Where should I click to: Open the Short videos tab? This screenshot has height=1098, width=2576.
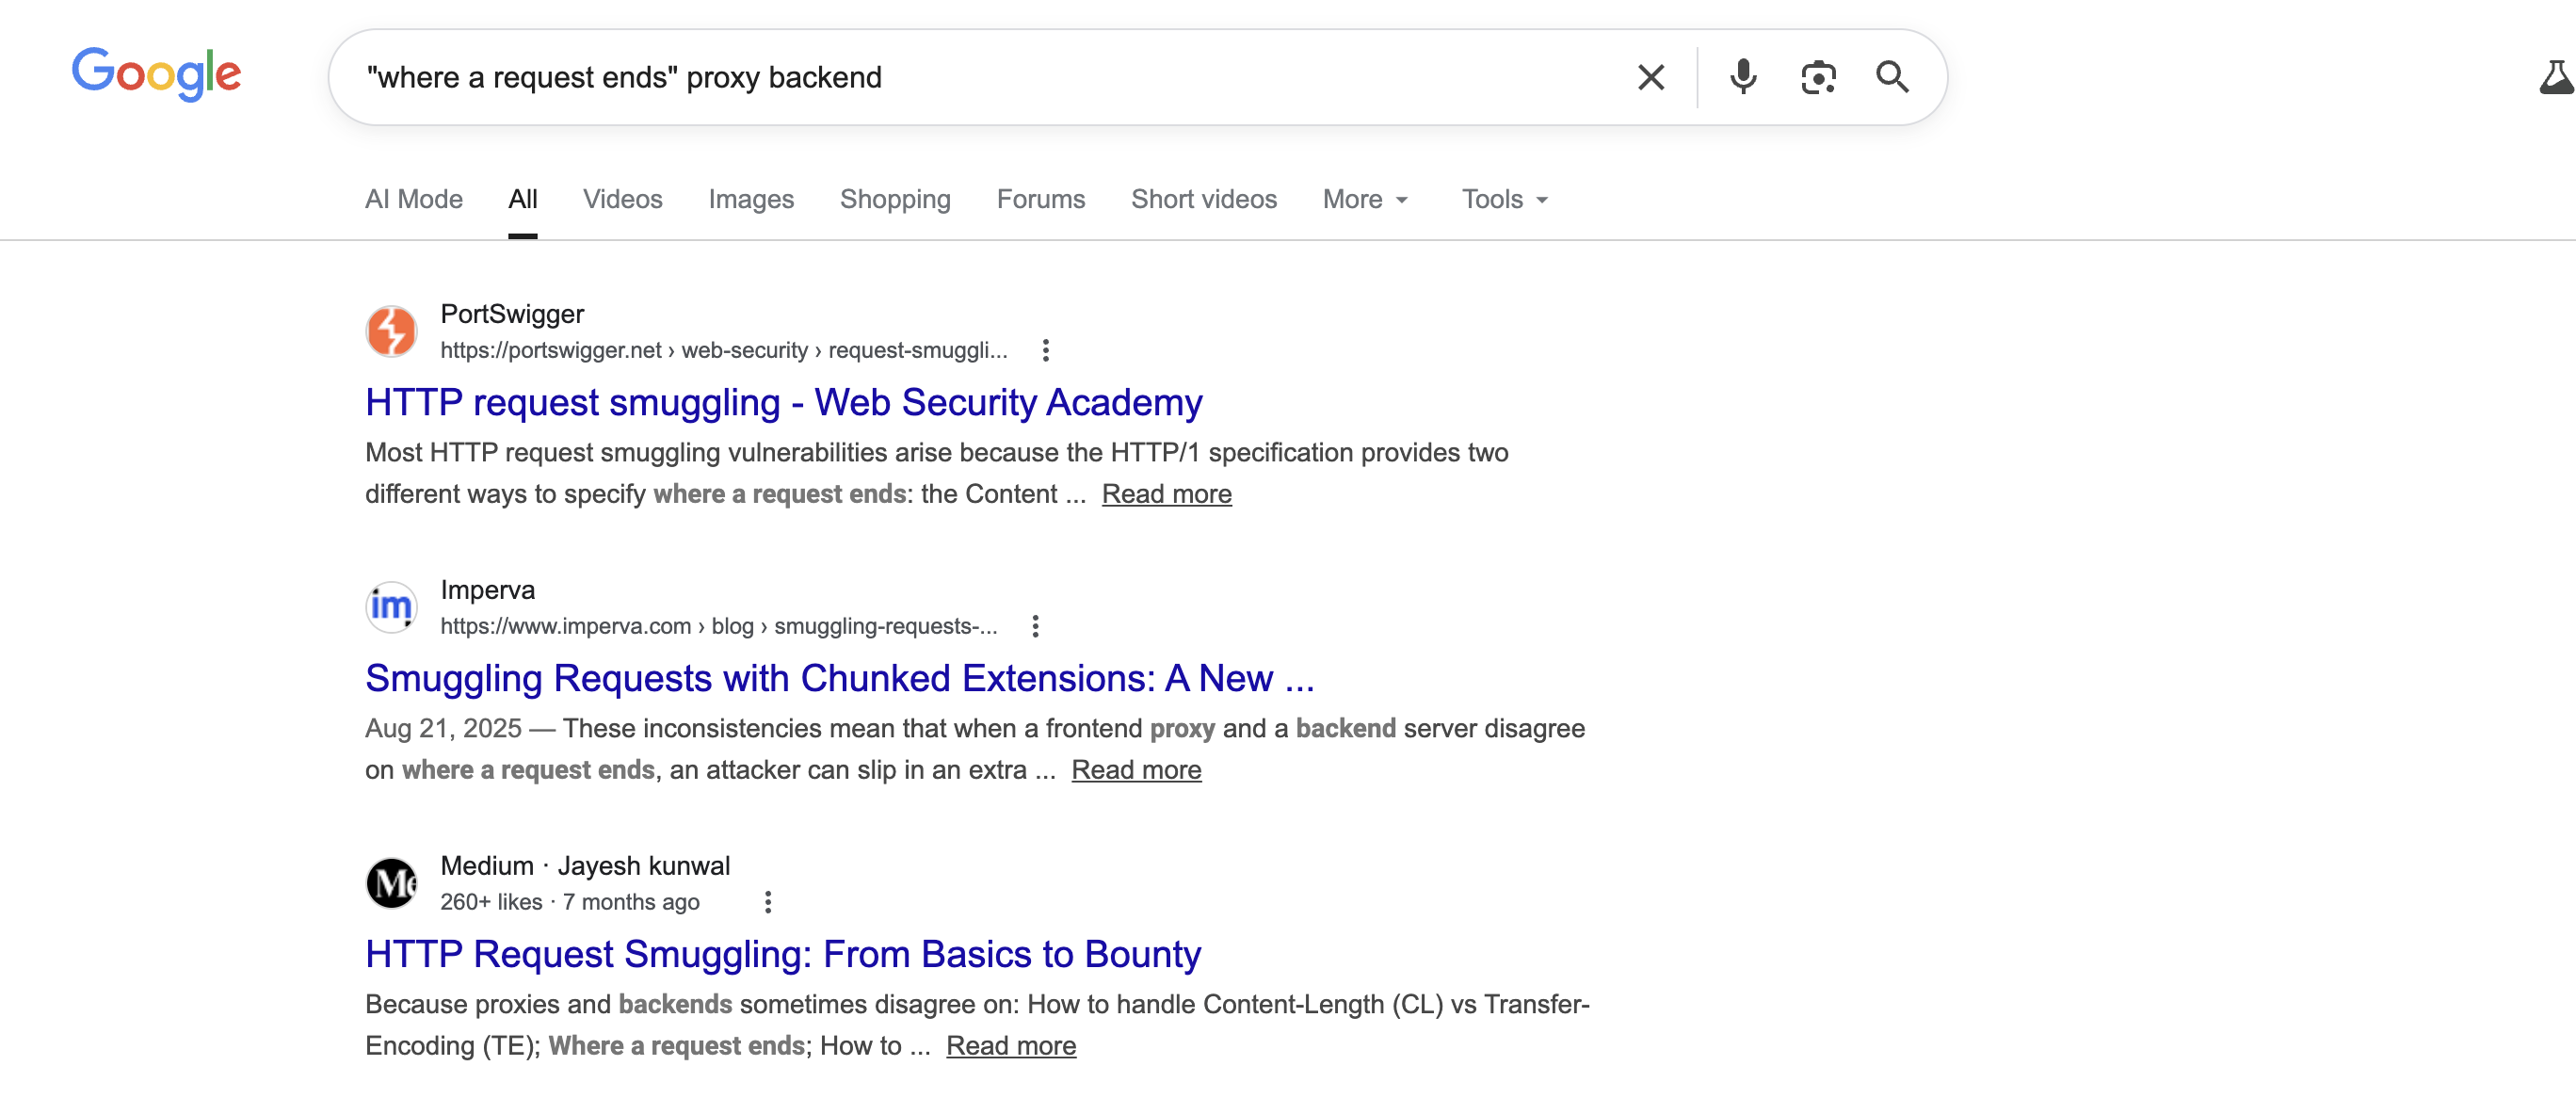click(1203, 199)
